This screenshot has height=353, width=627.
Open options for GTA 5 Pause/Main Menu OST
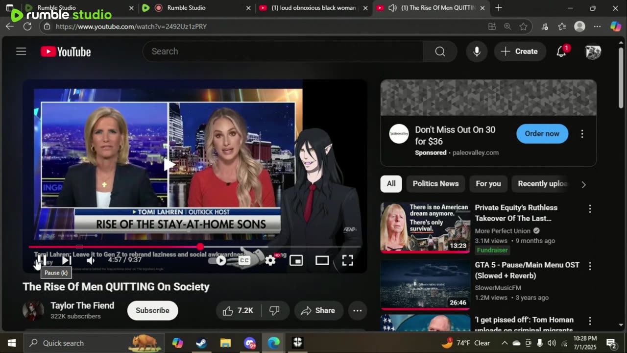point(590,266)
